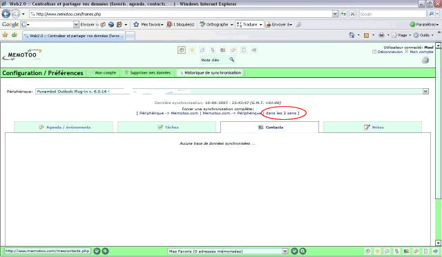Click the green plus icon beside URL field
The height and width of the screenshot is (257, 442).
point(105,251)
